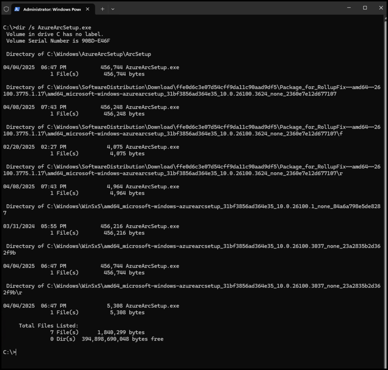Click the 4,964 byte AzureArcSetup.exe entry
Screen dimensions: 388x370
(91, 186)
